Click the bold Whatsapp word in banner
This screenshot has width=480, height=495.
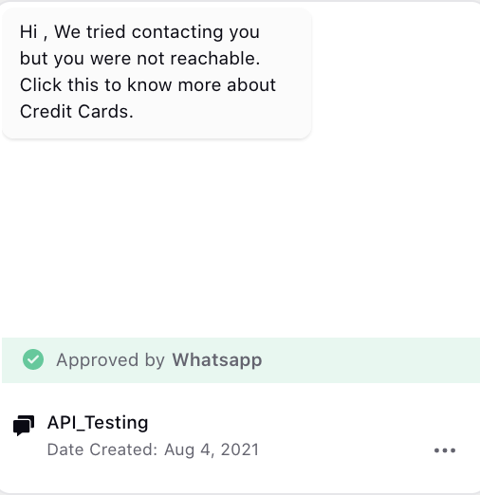click(x=217, y=360)
